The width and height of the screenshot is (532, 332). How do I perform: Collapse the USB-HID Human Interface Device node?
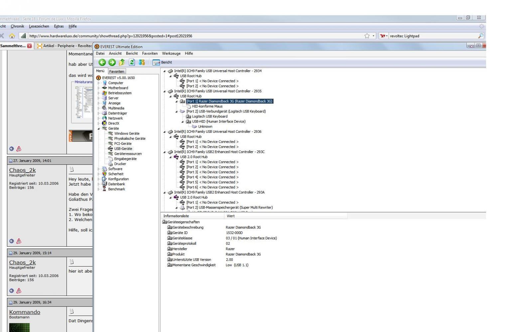(x=183, y=122)
